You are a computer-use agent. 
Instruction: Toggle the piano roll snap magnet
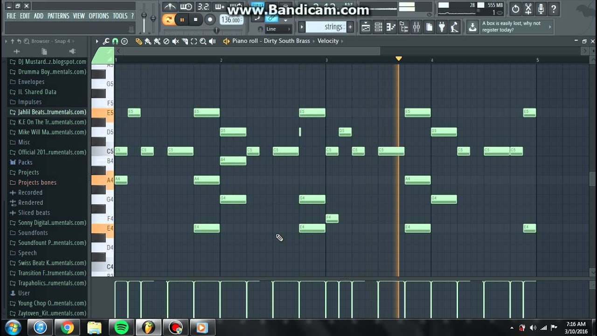point(115,41)
